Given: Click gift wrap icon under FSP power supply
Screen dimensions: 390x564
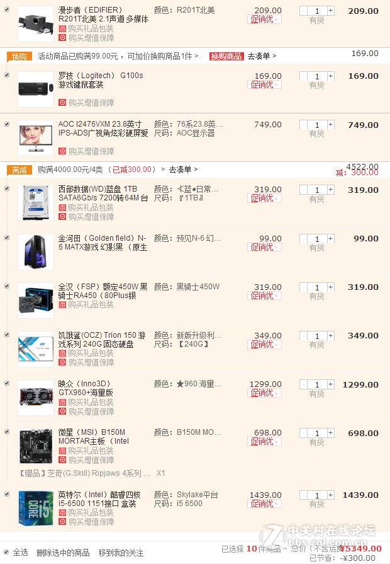Looking at the screenshot, I should [62, 304].
